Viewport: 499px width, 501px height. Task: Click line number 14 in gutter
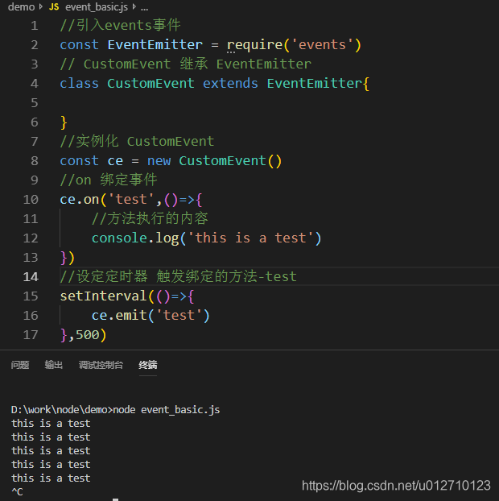point(31,277)
